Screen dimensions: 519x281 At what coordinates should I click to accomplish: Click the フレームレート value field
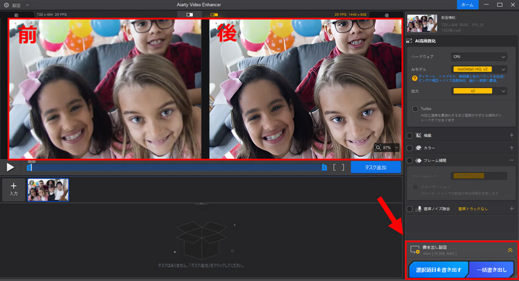[479, 176]
